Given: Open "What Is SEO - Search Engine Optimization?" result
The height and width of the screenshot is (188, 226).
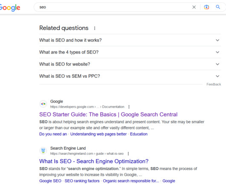Looking at the screenshot, I should [x=94, y=161].
